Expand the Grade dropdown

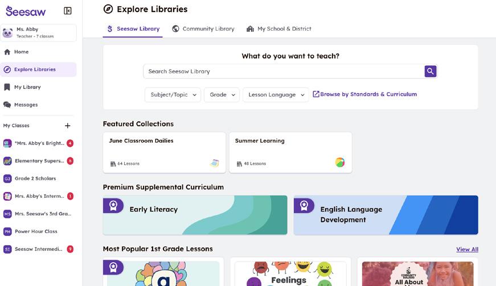[x=222, y=95]
